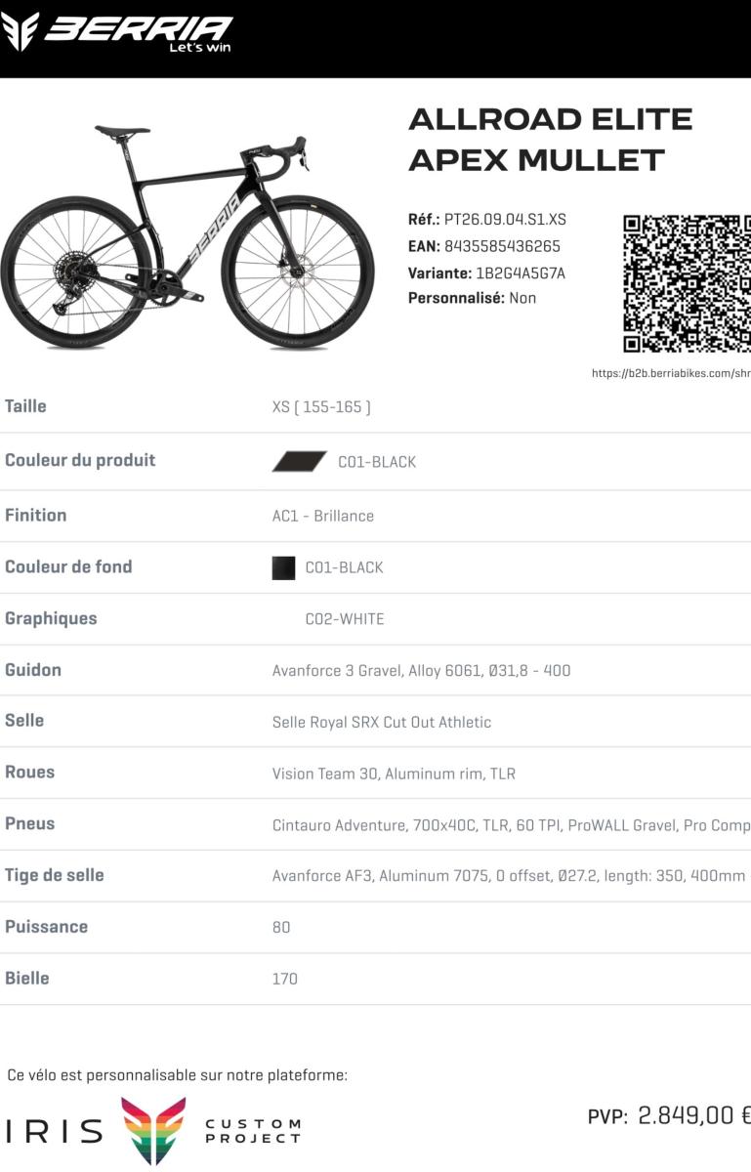Click the IRIS text logo

(x=55, y=1132)
